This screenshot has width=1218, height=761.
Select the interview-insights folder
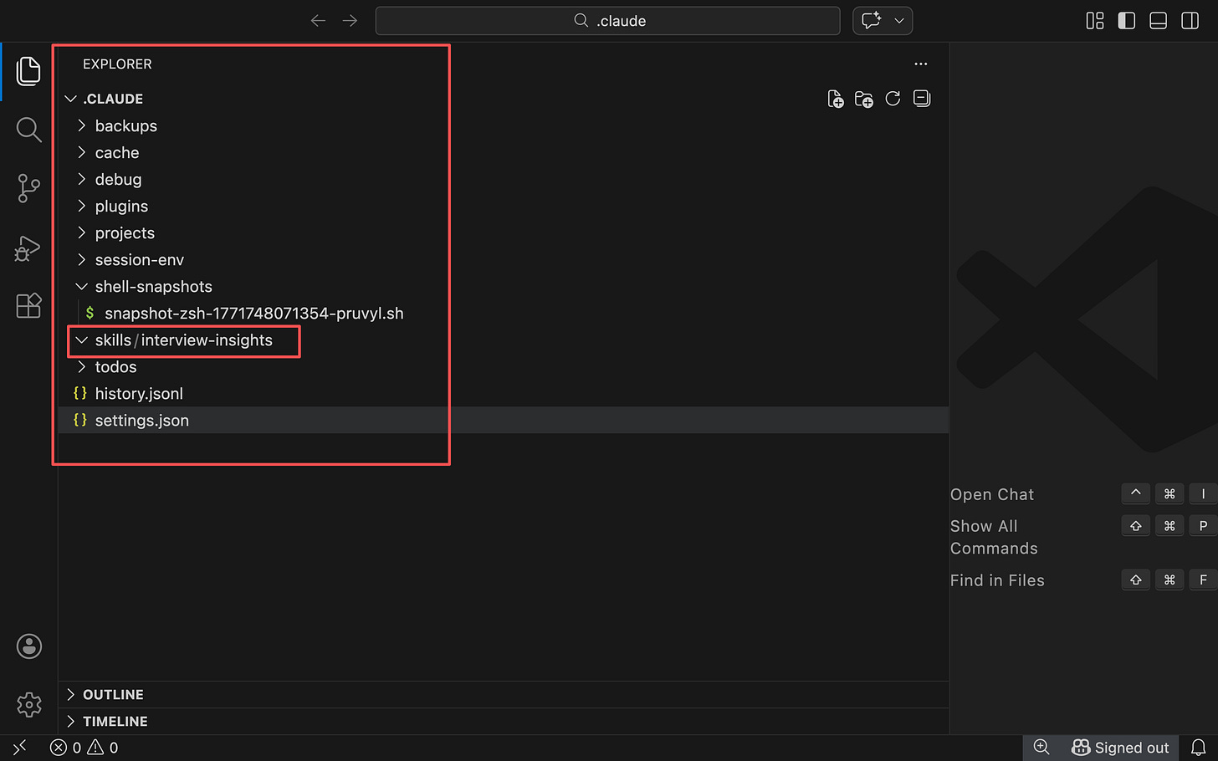(x=207, y=340)
